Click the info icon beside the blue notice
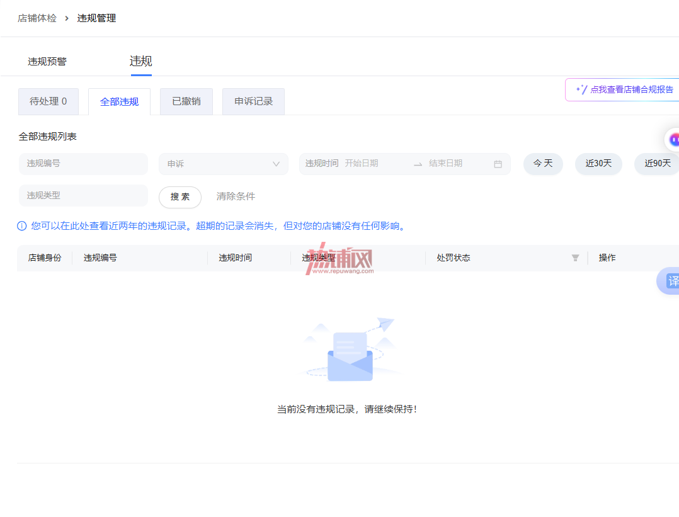The image size is (679, 517). click(x=21, y=226)
